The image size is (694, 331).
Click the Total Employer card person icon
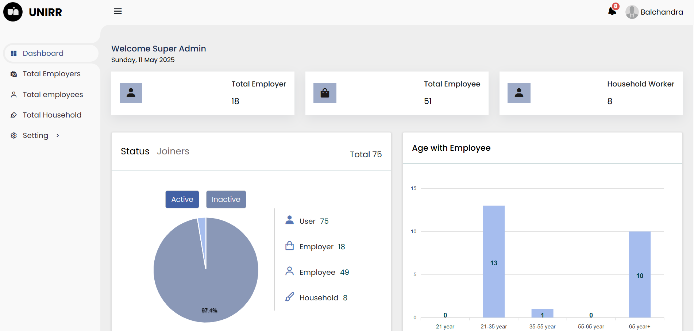tap(131, 93)
